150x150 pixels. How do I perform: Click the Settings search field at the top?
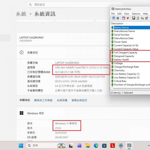(75, 4)
